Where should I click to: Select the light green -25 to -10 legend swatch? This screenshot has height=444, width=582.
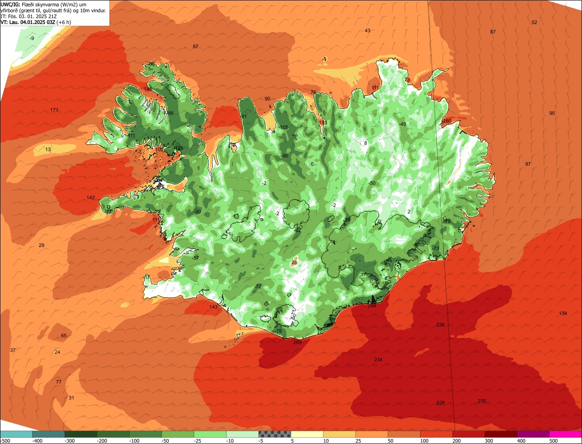210,434
